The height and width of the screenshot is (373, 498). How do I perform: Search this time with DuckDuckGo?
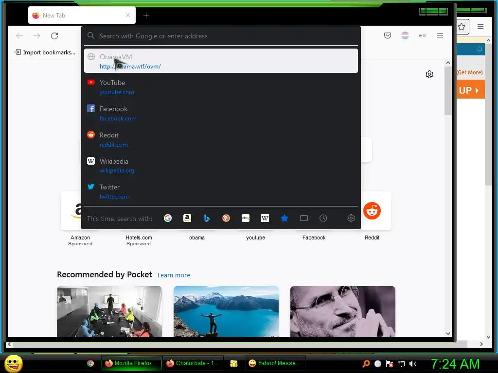pos(226,218)
